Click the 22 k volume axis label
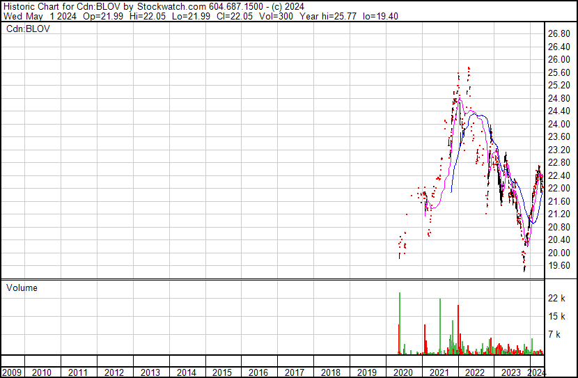 [x=556, y=298]
